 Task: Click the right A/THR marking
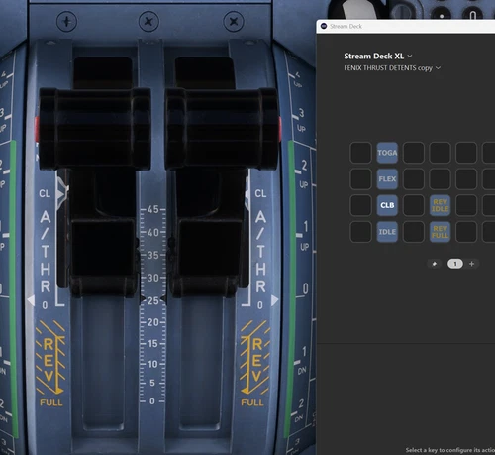click(x=260, y=252)
